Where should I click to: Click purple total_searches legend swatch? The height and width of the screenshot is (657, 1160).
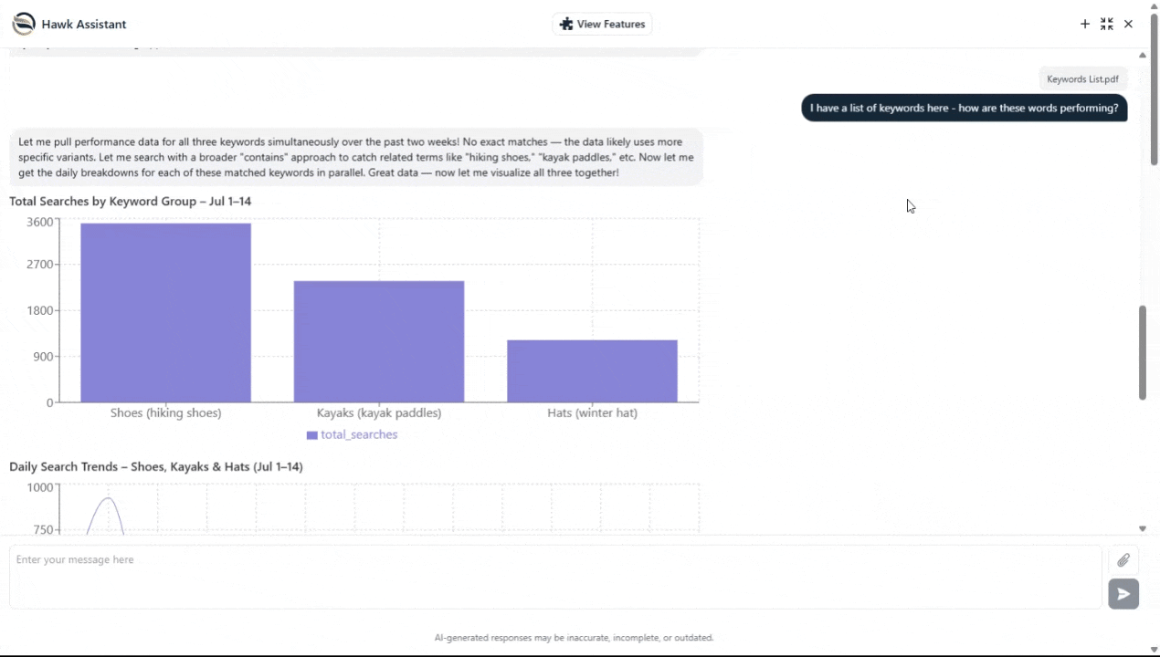pyautogui.click(x=311, y=435)
